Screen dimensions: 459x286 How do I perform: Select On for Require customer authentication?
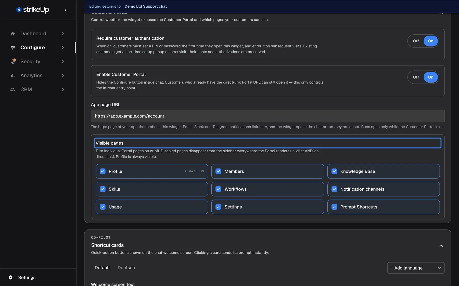[x=431, y=41]
